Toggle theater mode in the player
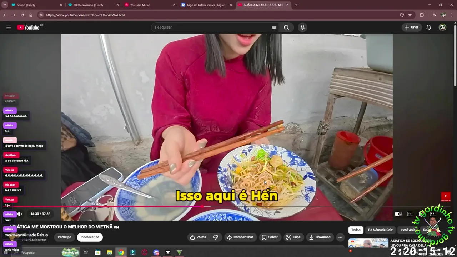This screenshot has width=457, height=257. (x=432, y=214)
